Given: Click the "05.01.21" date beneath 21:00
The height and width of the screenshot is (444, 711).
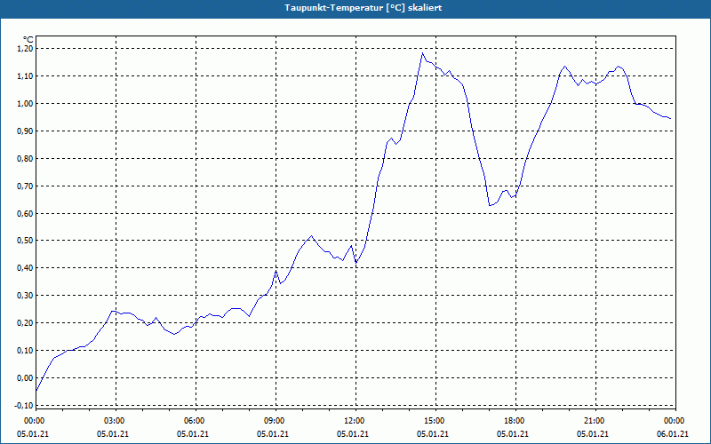Looking at the screenshot, I should click(593, 434).
